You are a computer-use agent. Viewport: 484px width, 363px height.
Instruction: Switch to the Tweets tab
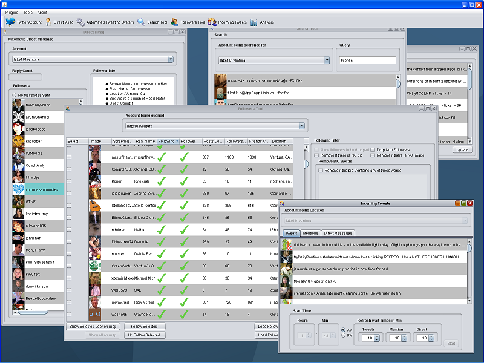(291, 233)
